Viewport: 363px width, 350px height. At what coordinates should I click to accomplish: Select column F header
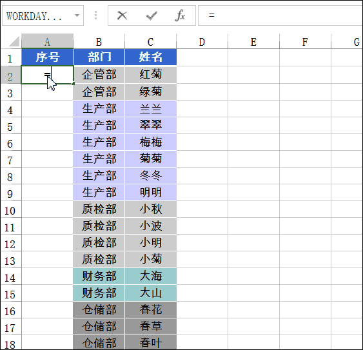306,42
